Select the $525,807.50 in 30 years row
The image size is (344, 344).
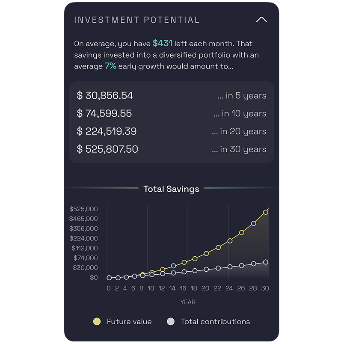[x=171, y=149]
